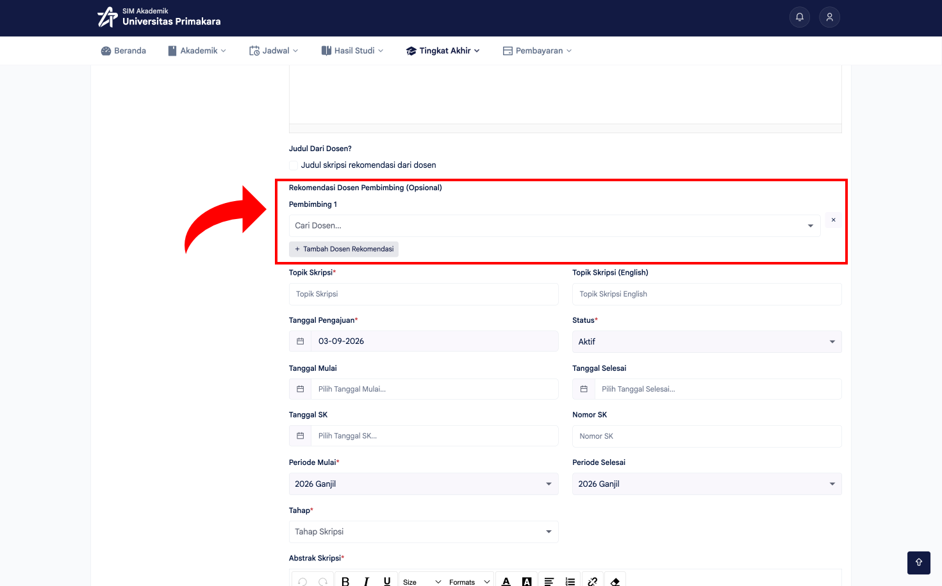This screenshot has width=942, height=586.
Task: Open the text color picker
Action: (506, 581)
